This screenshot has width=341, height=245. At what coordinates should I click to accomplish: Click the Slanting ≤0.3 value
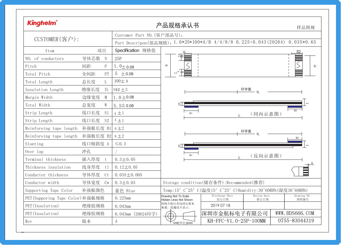click(120, 144)
